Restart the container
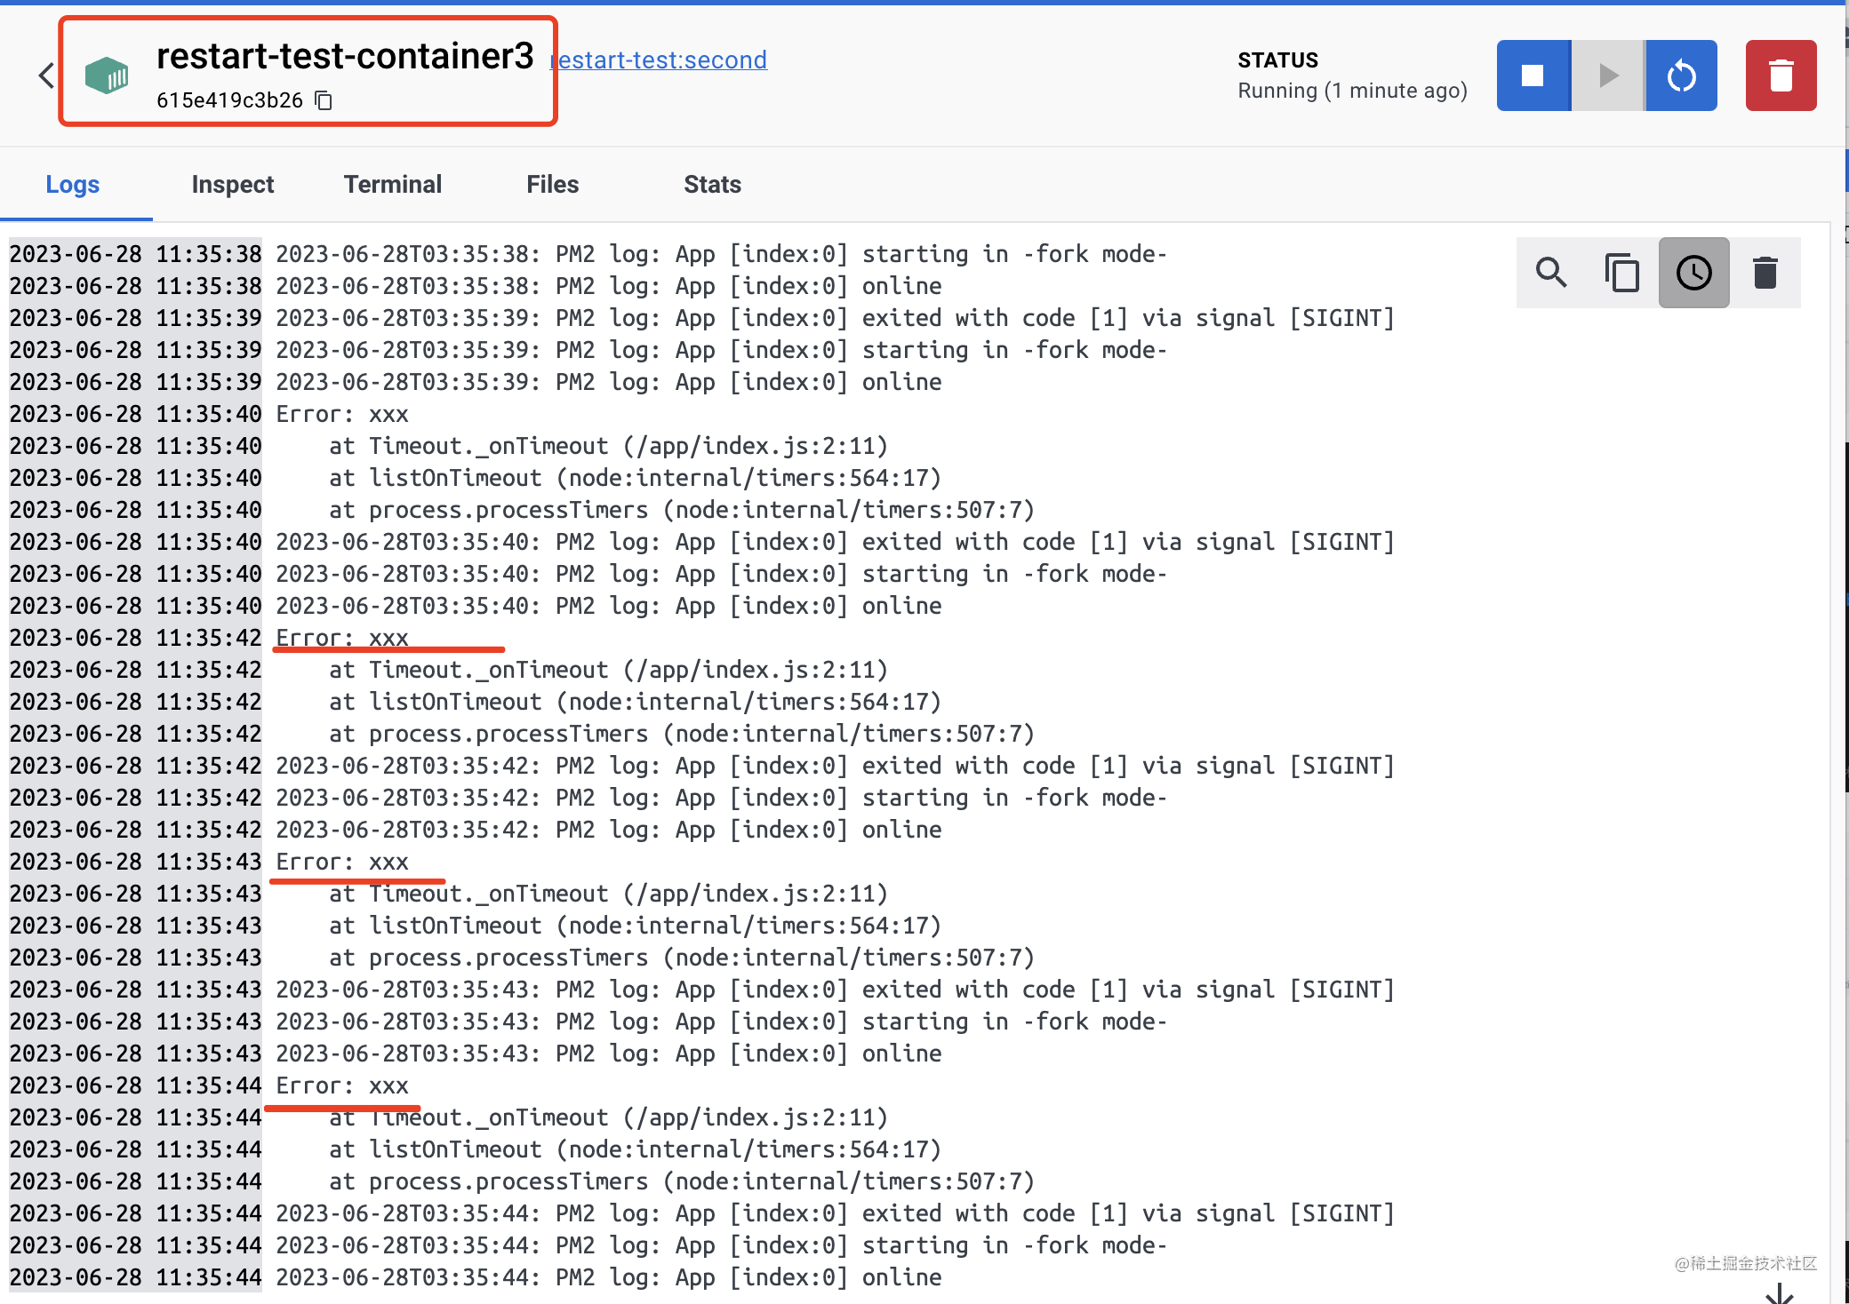Image resolution: width=1849 pixels, height=1304 pixels. click(x=1680, y=76)
